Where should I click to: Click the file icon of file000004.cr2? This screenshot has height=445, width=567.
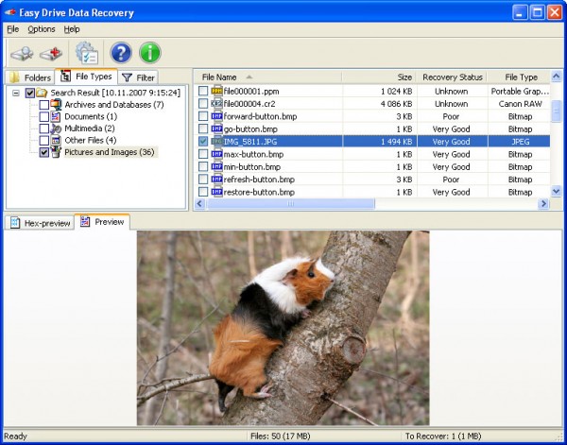coord(216,103)
